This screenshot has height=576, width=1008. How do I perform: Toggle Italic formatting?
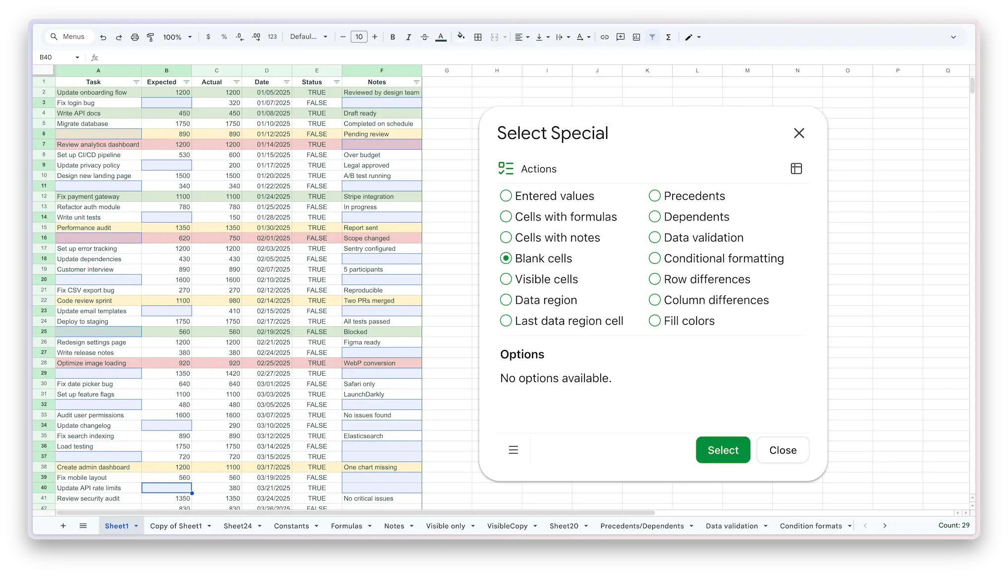pos(408,37)
